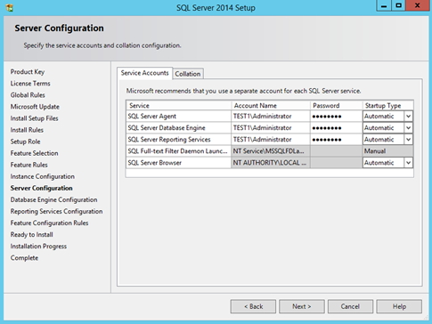Select Account Name cell for SQL Server Database Engine
This screenshot has height=324, width=432.
point(271,127)
